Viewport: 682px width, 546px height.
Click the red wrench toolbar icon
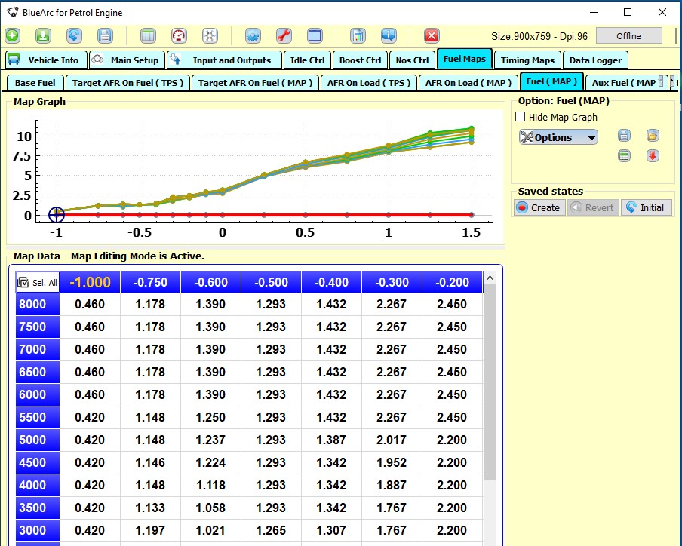284,35
